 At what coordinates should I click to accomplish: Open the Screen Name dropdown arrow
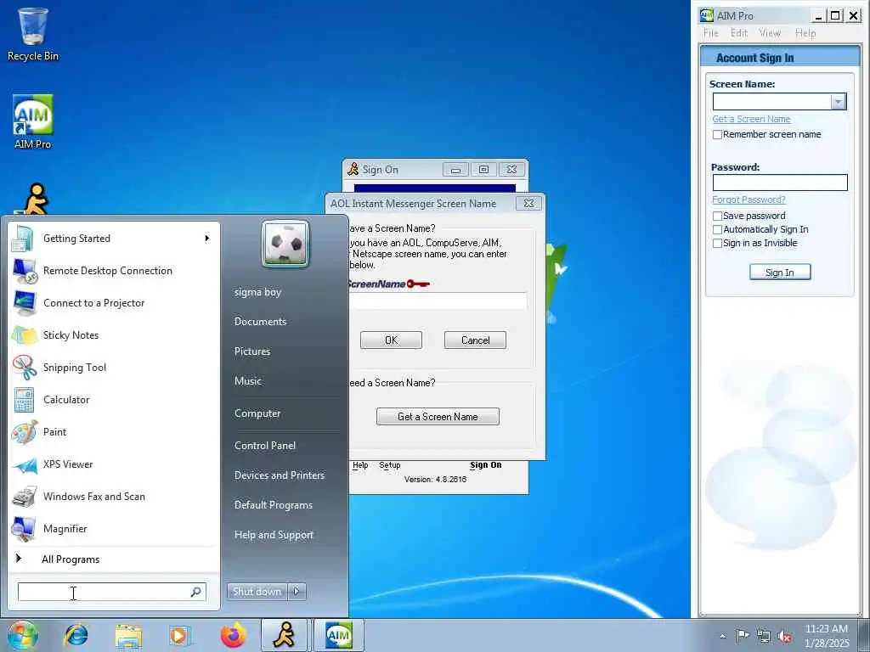pos(839,102)
